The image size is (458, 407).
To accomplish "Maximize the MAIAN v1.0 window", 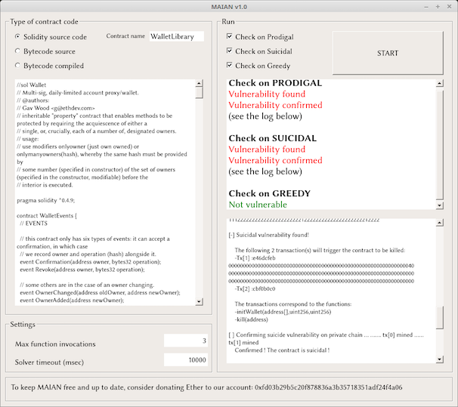I will [438, 7].
